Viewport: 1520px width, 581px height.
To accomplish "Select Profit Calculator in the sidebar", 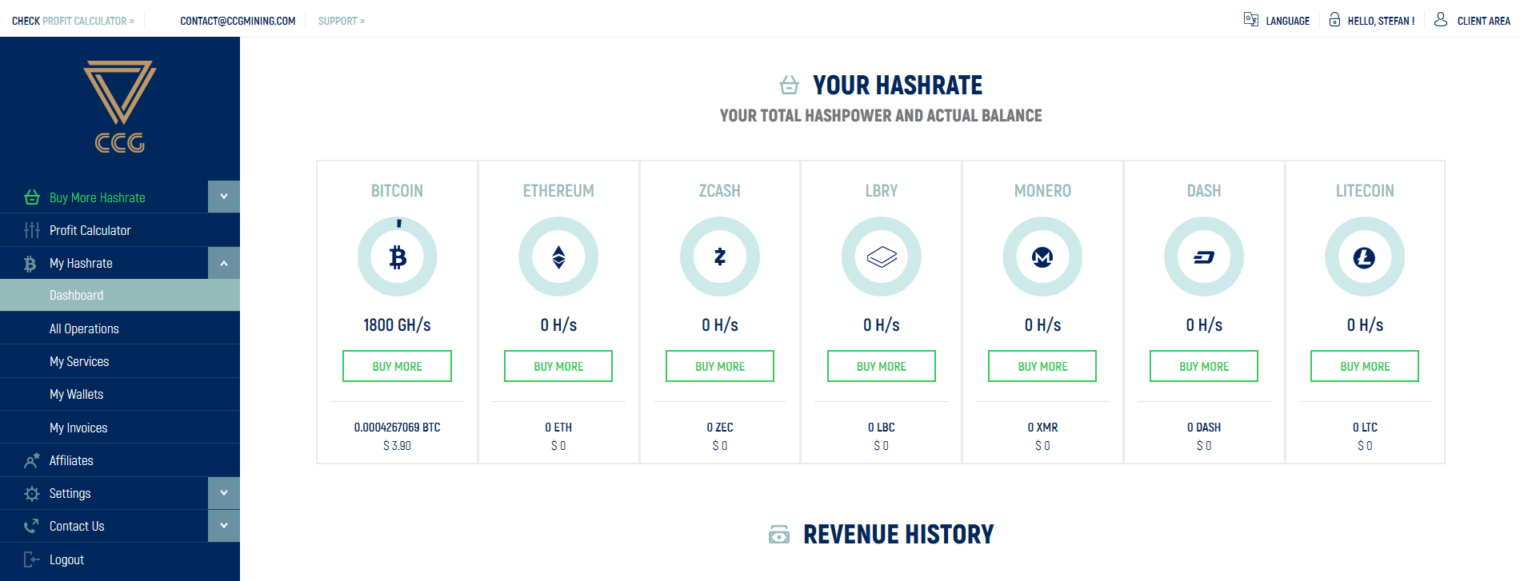I will tap(90, 230).
